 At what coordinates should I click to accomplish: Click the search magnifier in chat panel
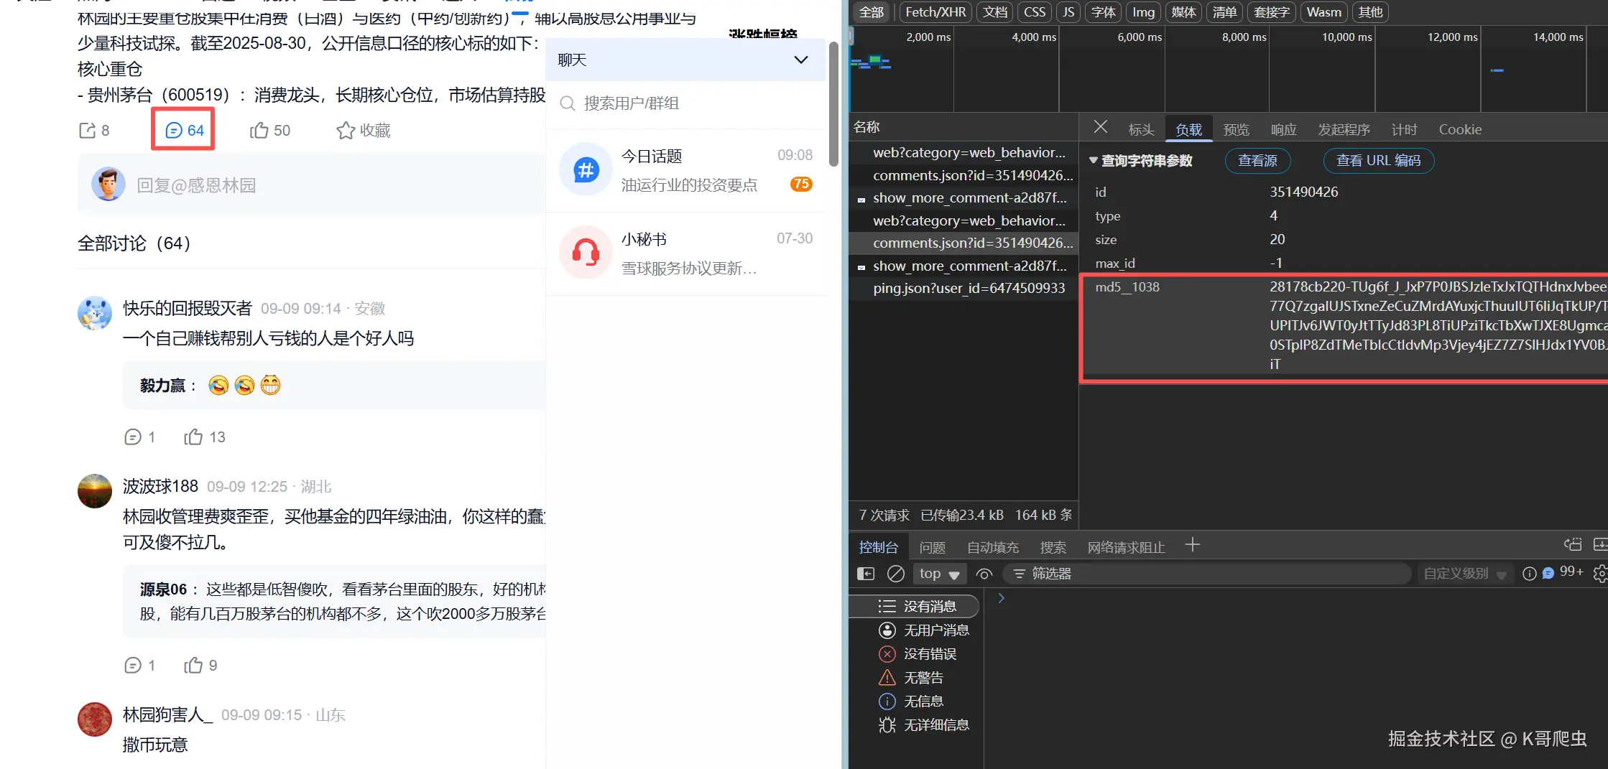point(568,103)
